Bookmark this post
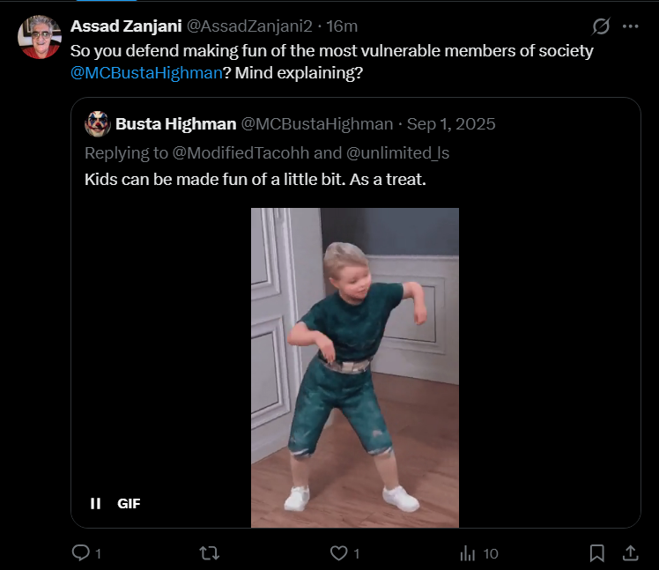Screen dimensions: 659x570 pyautogui.click(x=596, y=553)
